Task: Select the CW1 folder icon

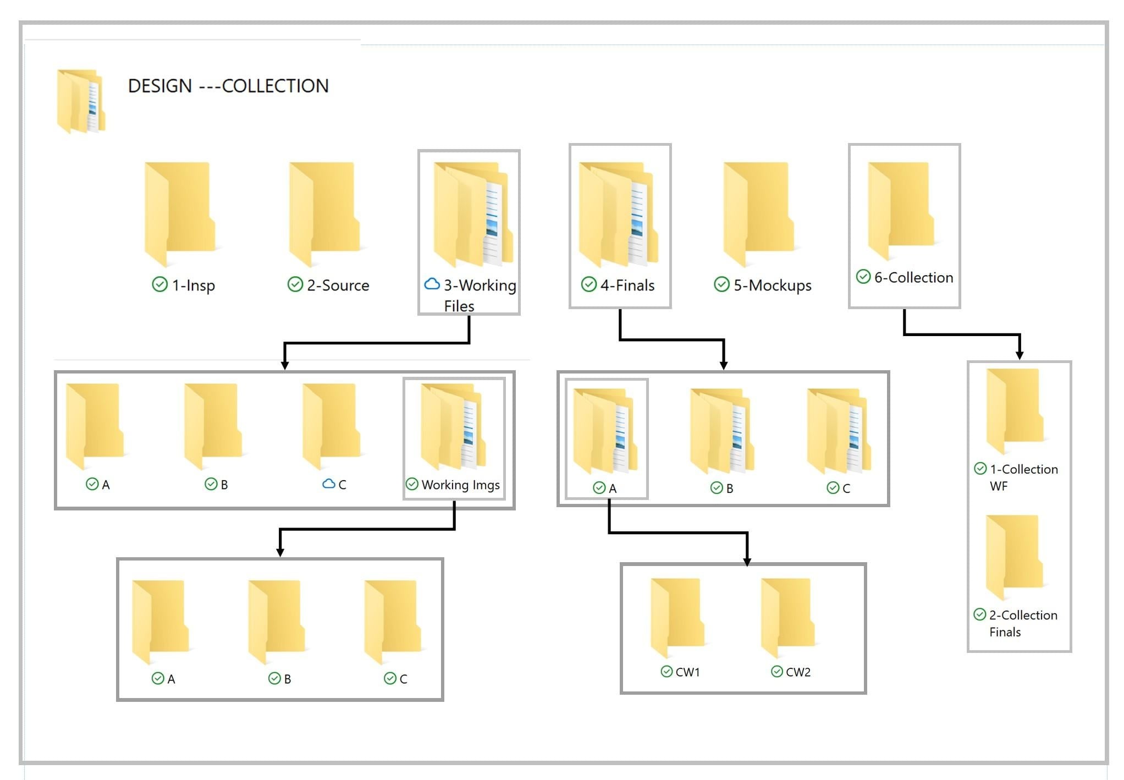Action: pos(677,618)
